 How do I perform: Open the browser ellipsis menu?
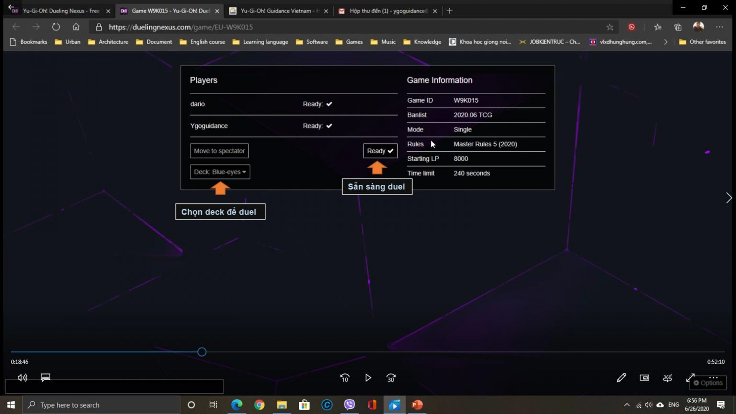719,27
